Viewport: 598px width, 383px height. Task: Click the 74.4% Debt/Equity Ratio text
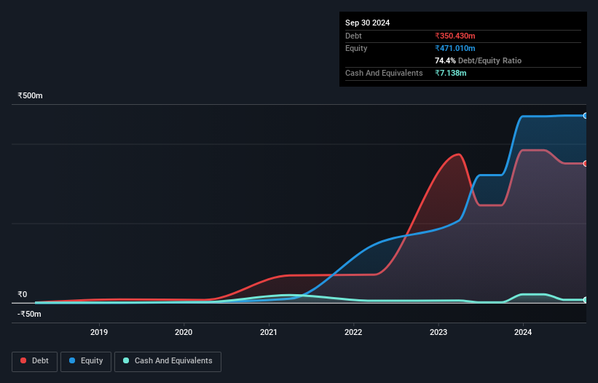point(478,60)
